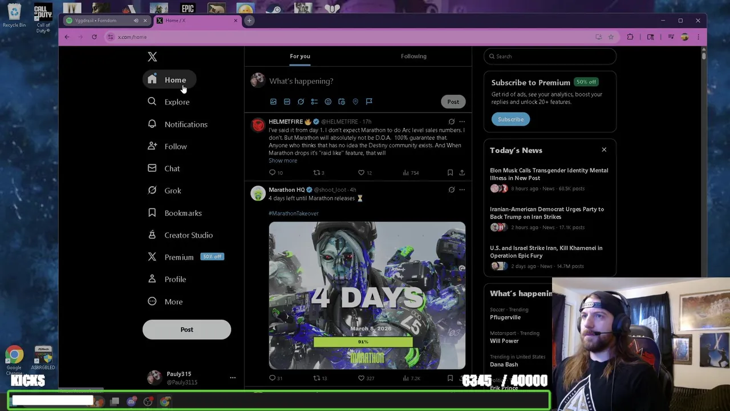Viewport: 730px width, 411px height.
Task: Click the Subscribe to Premium button
Action: tap(510, 119)
